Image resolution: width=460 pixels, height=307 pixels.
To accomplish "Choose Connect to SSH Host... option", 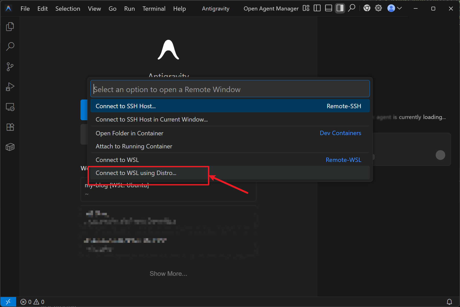I will click(126, 106).
